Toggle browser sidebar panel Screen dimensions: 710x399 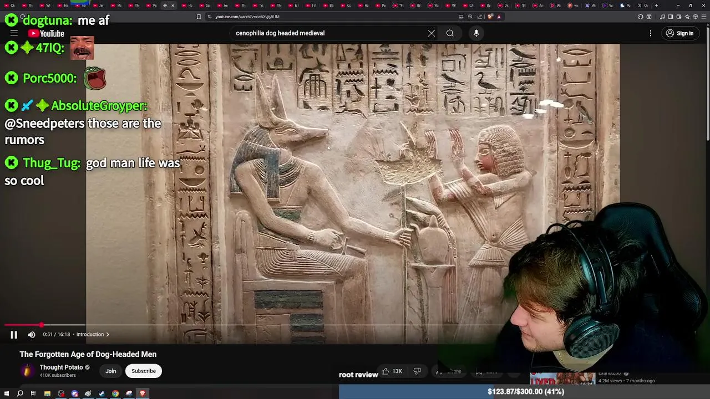click(x=670, y=17)
